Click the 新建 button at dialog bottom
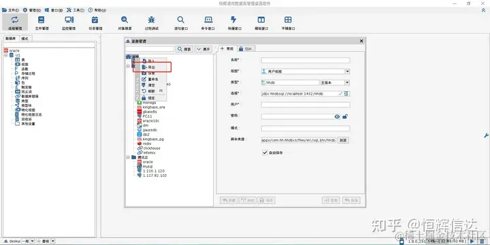Screen dimensions: 490x245 click(229, 200)
